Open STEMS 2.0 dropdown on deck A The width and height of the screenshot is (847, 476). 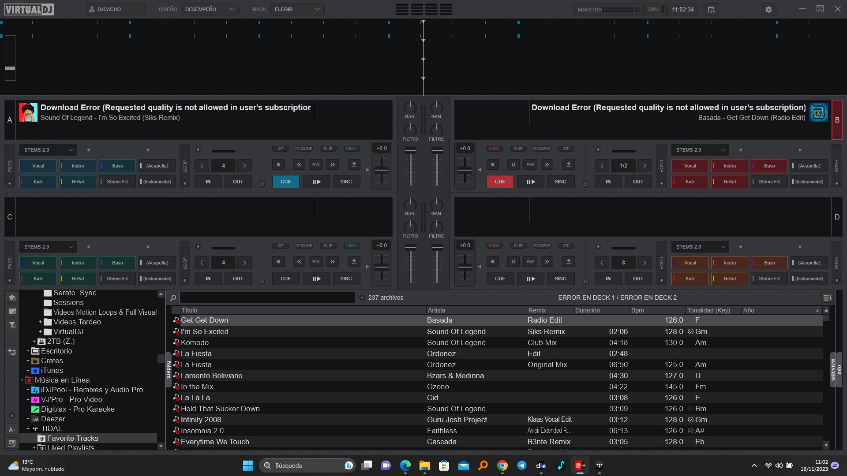[48, 150]
